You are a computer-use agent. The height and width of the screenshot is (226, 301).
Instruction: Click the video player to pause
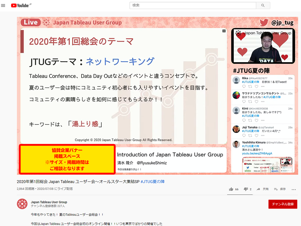point(157,96)
